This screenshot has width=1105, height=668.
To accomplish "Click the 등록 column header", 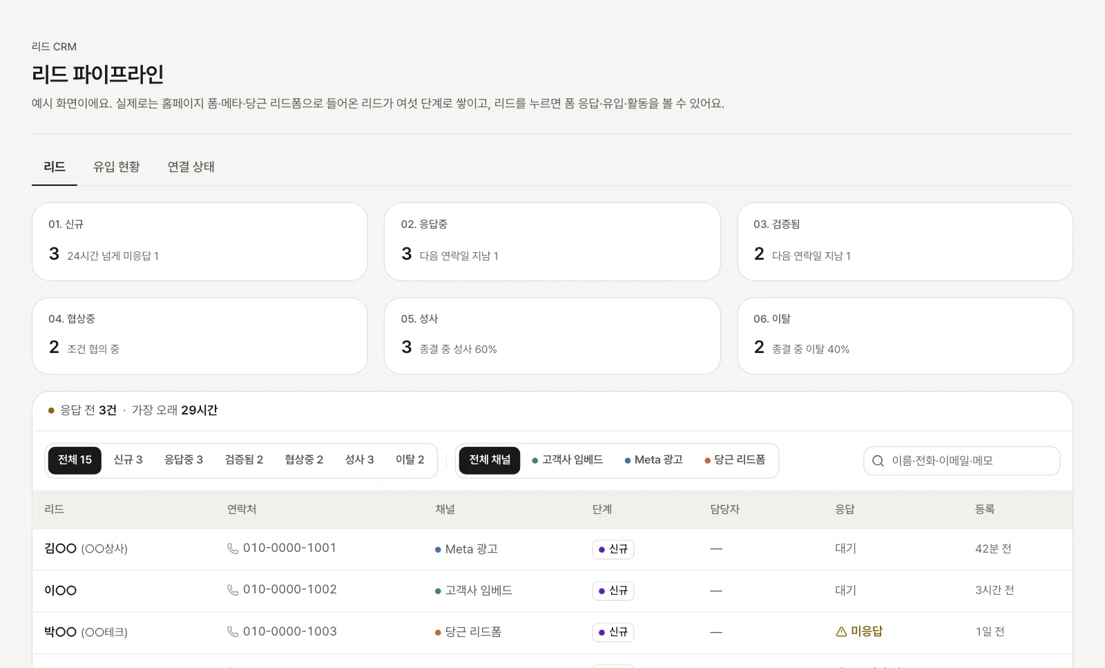I will coord(985,509).
